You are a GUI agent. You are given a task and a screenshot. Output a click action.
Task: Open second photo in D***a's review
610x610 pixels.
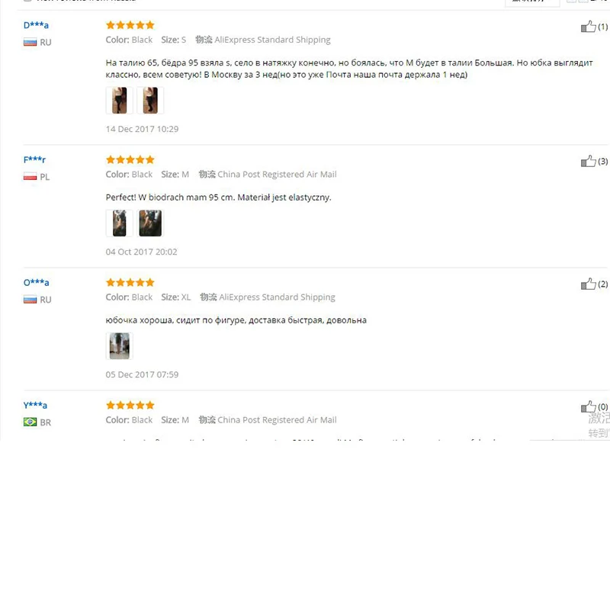[x=150, y=101]
